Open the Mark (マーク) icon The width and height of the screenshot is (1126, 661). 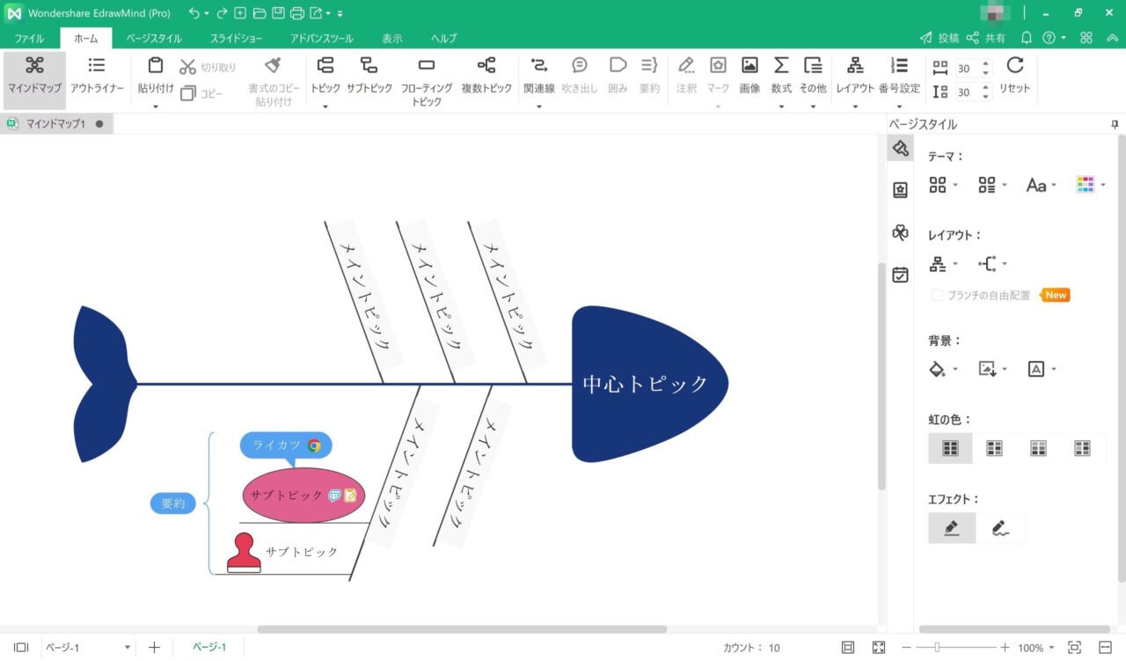tap(718, 66)
